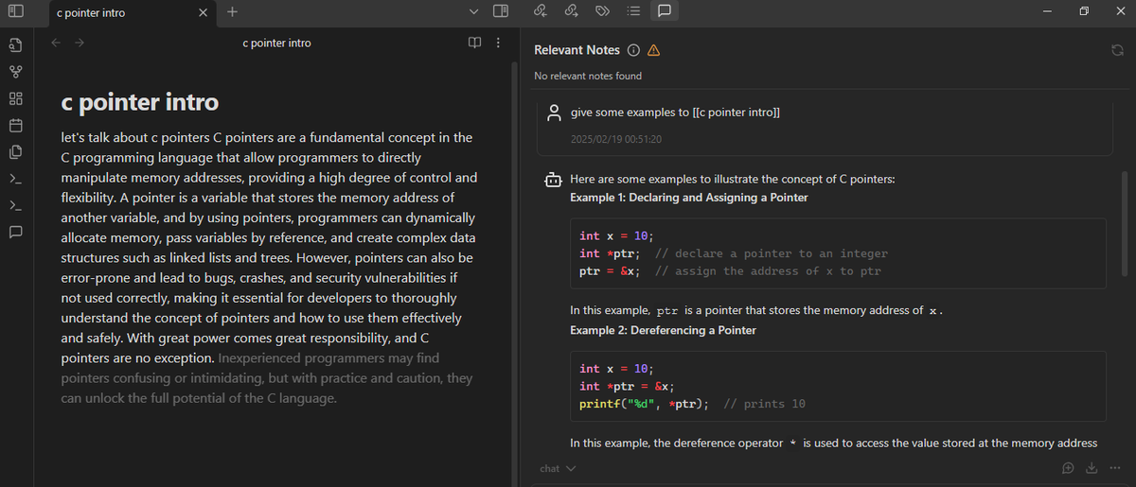Click the note title heading 'c pointer intro'

pos(139,102)
